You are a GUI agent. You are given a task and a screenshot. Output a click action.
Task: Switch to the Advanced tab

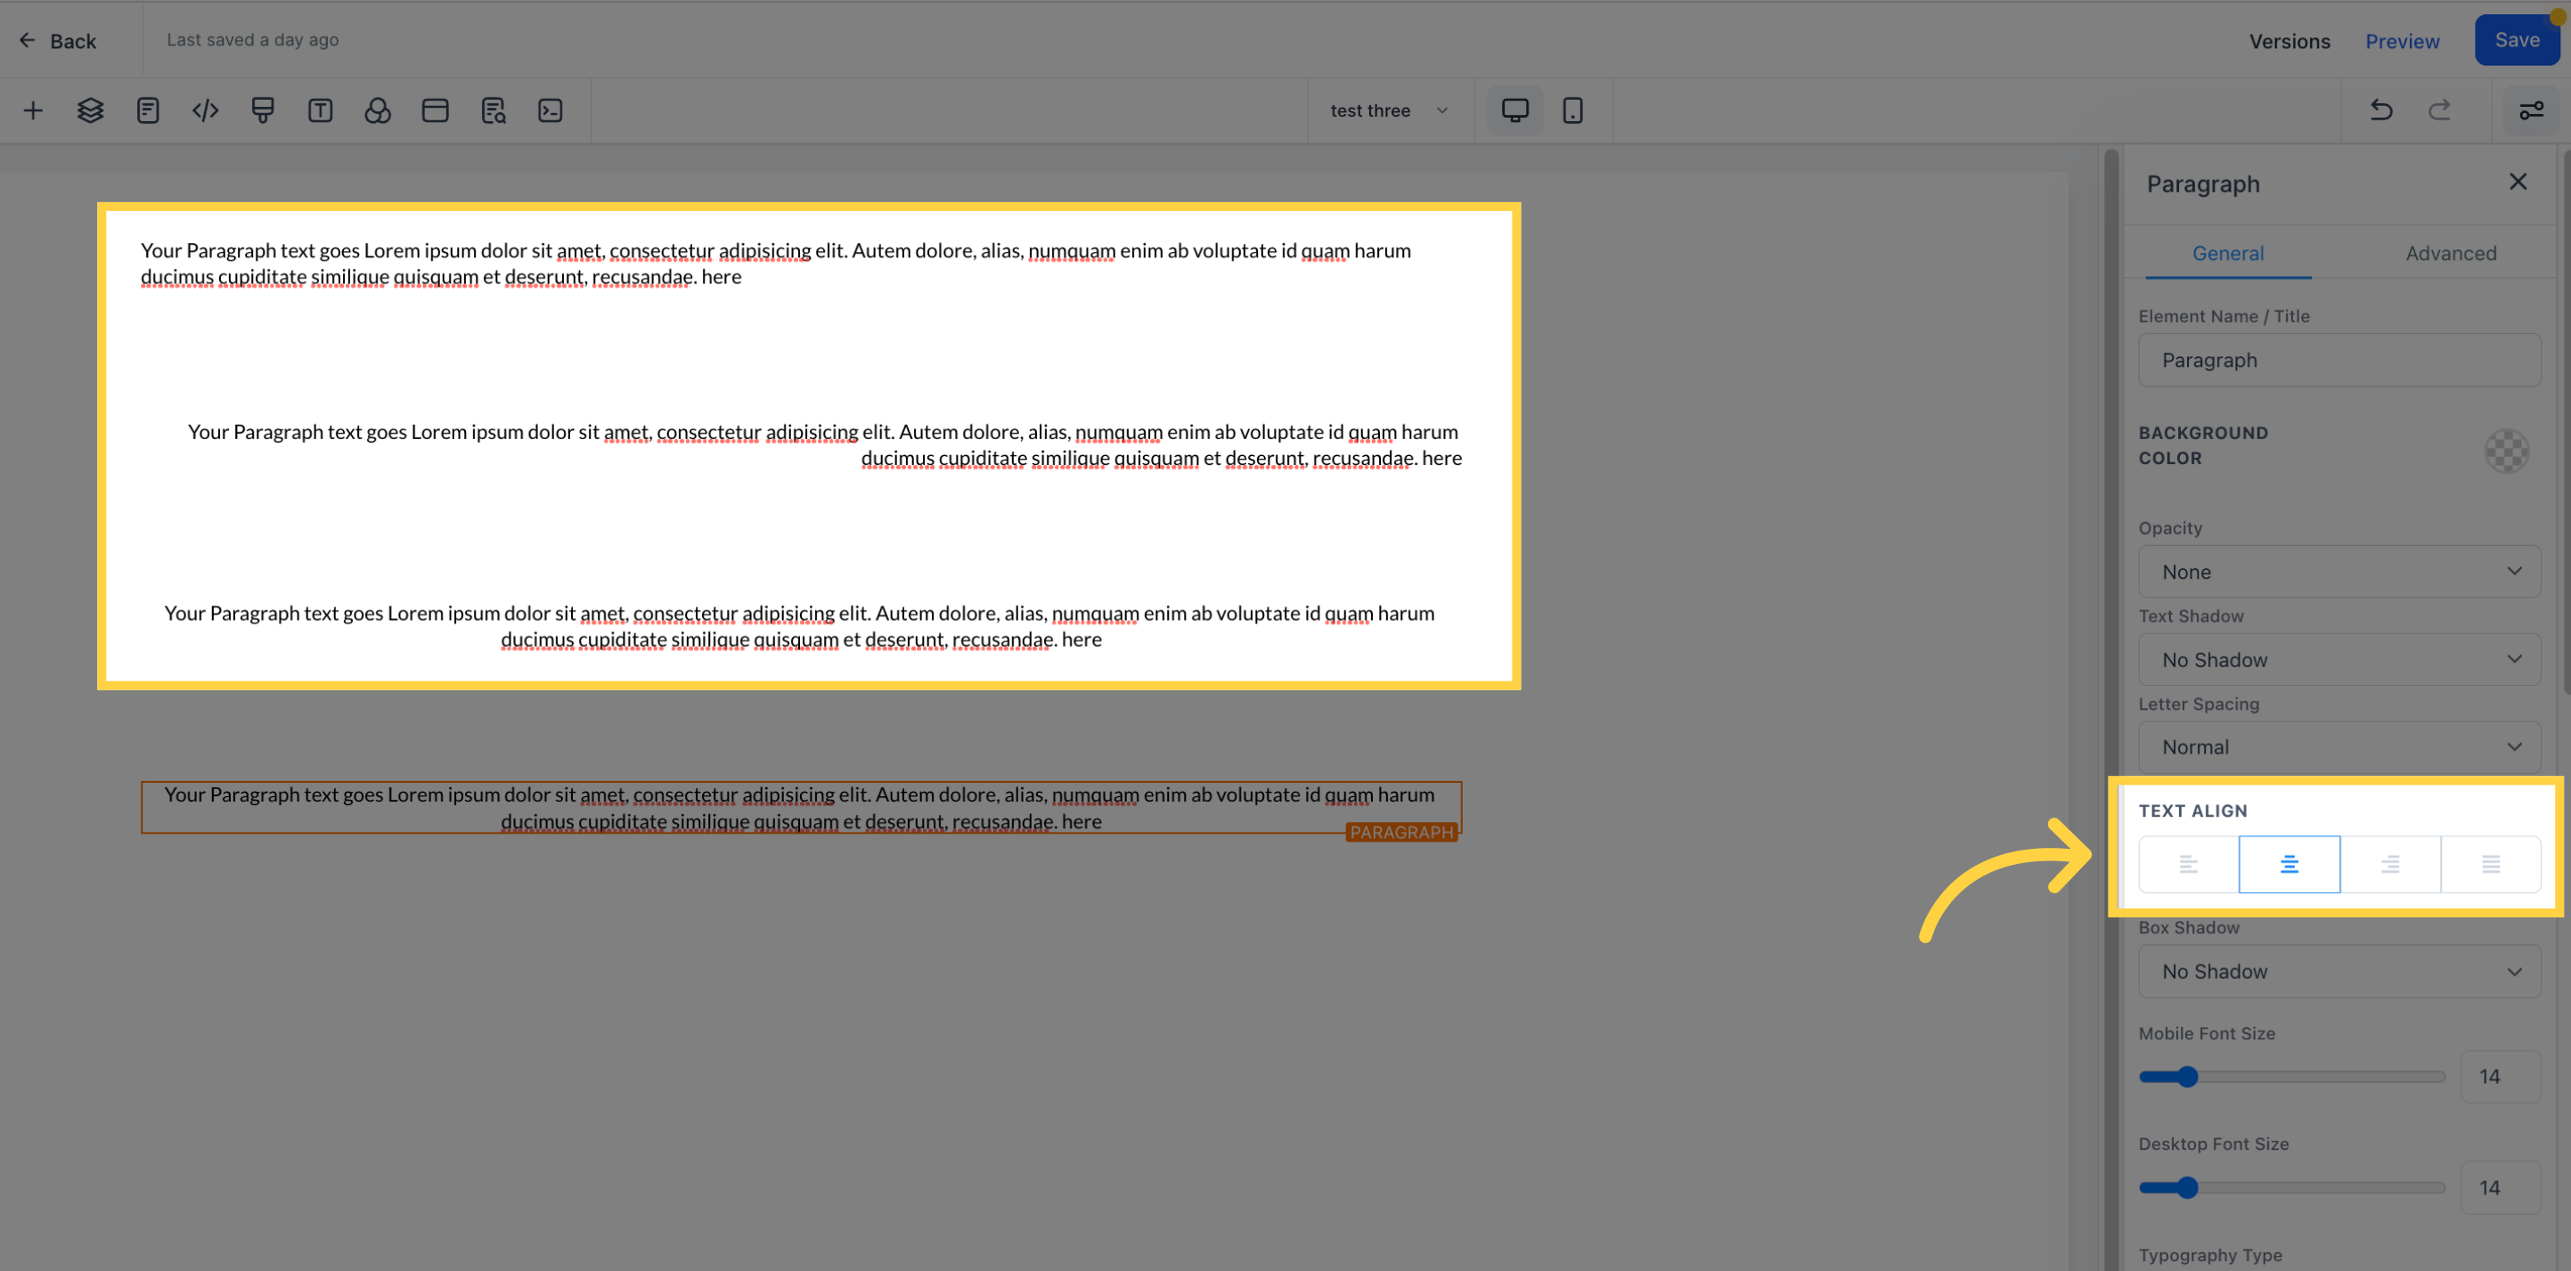click(x=2450, y=254)
